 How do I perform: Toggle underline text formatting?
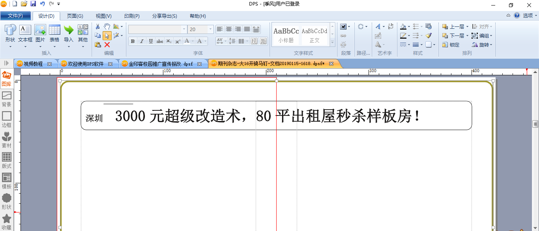[x=151, y=41]
